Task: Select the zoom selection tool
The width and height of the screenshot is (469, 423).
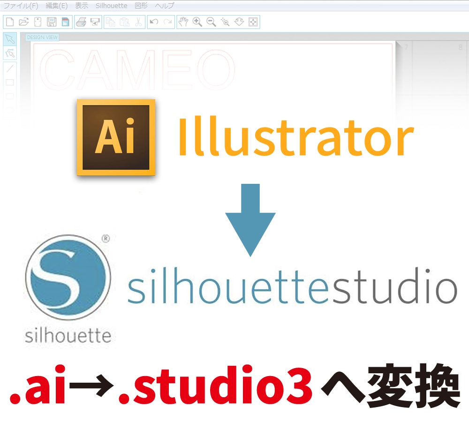Action: click(x=225, y=22)
